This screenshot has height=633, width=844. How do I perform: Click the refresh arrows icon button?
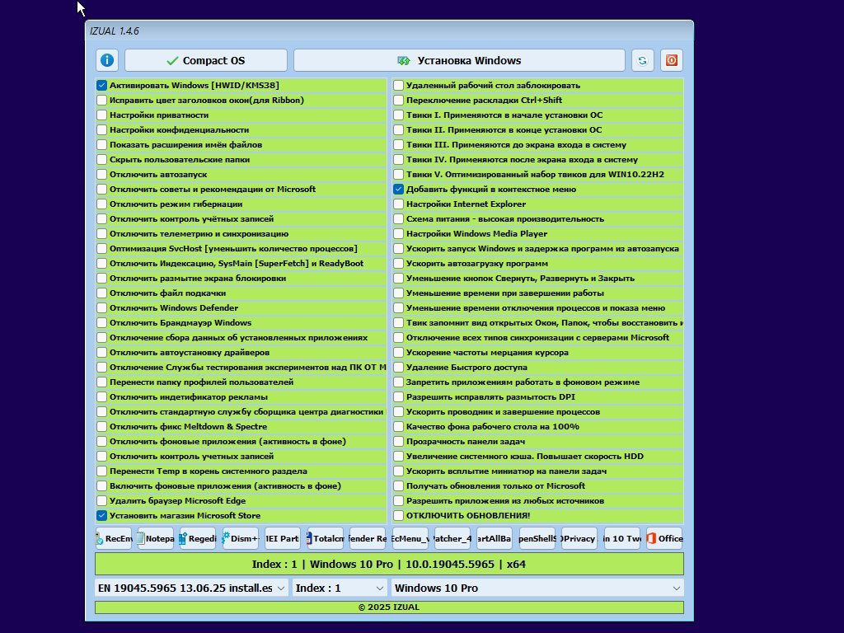click(x=642, y=60)
